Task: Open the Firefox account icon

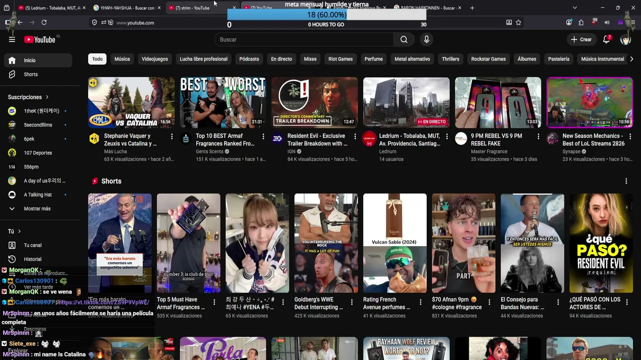Action: coord(569,22)
